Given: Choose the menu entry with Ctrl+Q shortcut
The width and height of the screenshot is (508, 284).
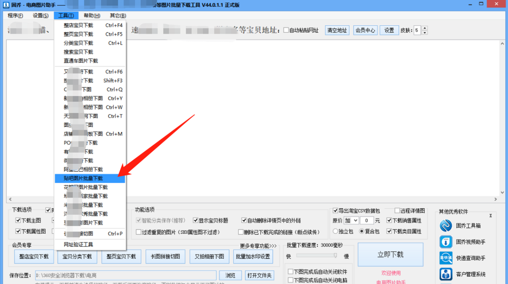Looking at the screenshot, I should (90, 89).
